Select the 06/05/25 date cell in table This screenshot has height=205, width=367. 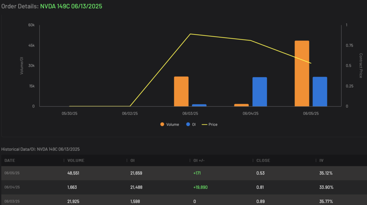click(12, 173)
